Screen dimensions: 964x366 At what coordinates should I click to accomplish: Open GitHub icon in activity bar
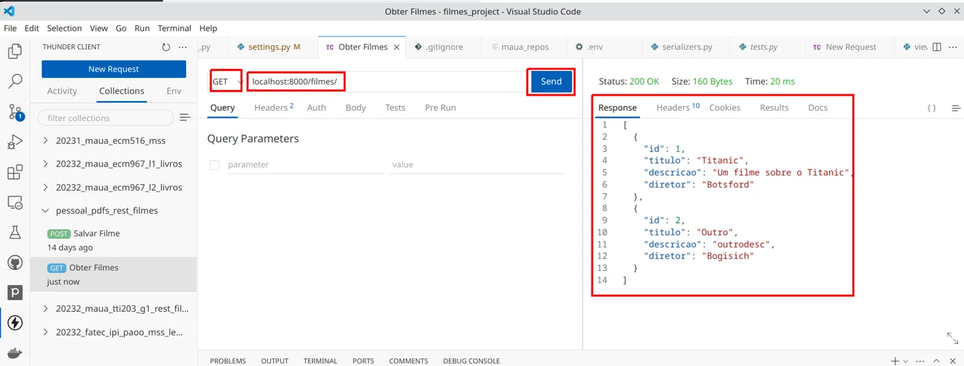(14, 263)
